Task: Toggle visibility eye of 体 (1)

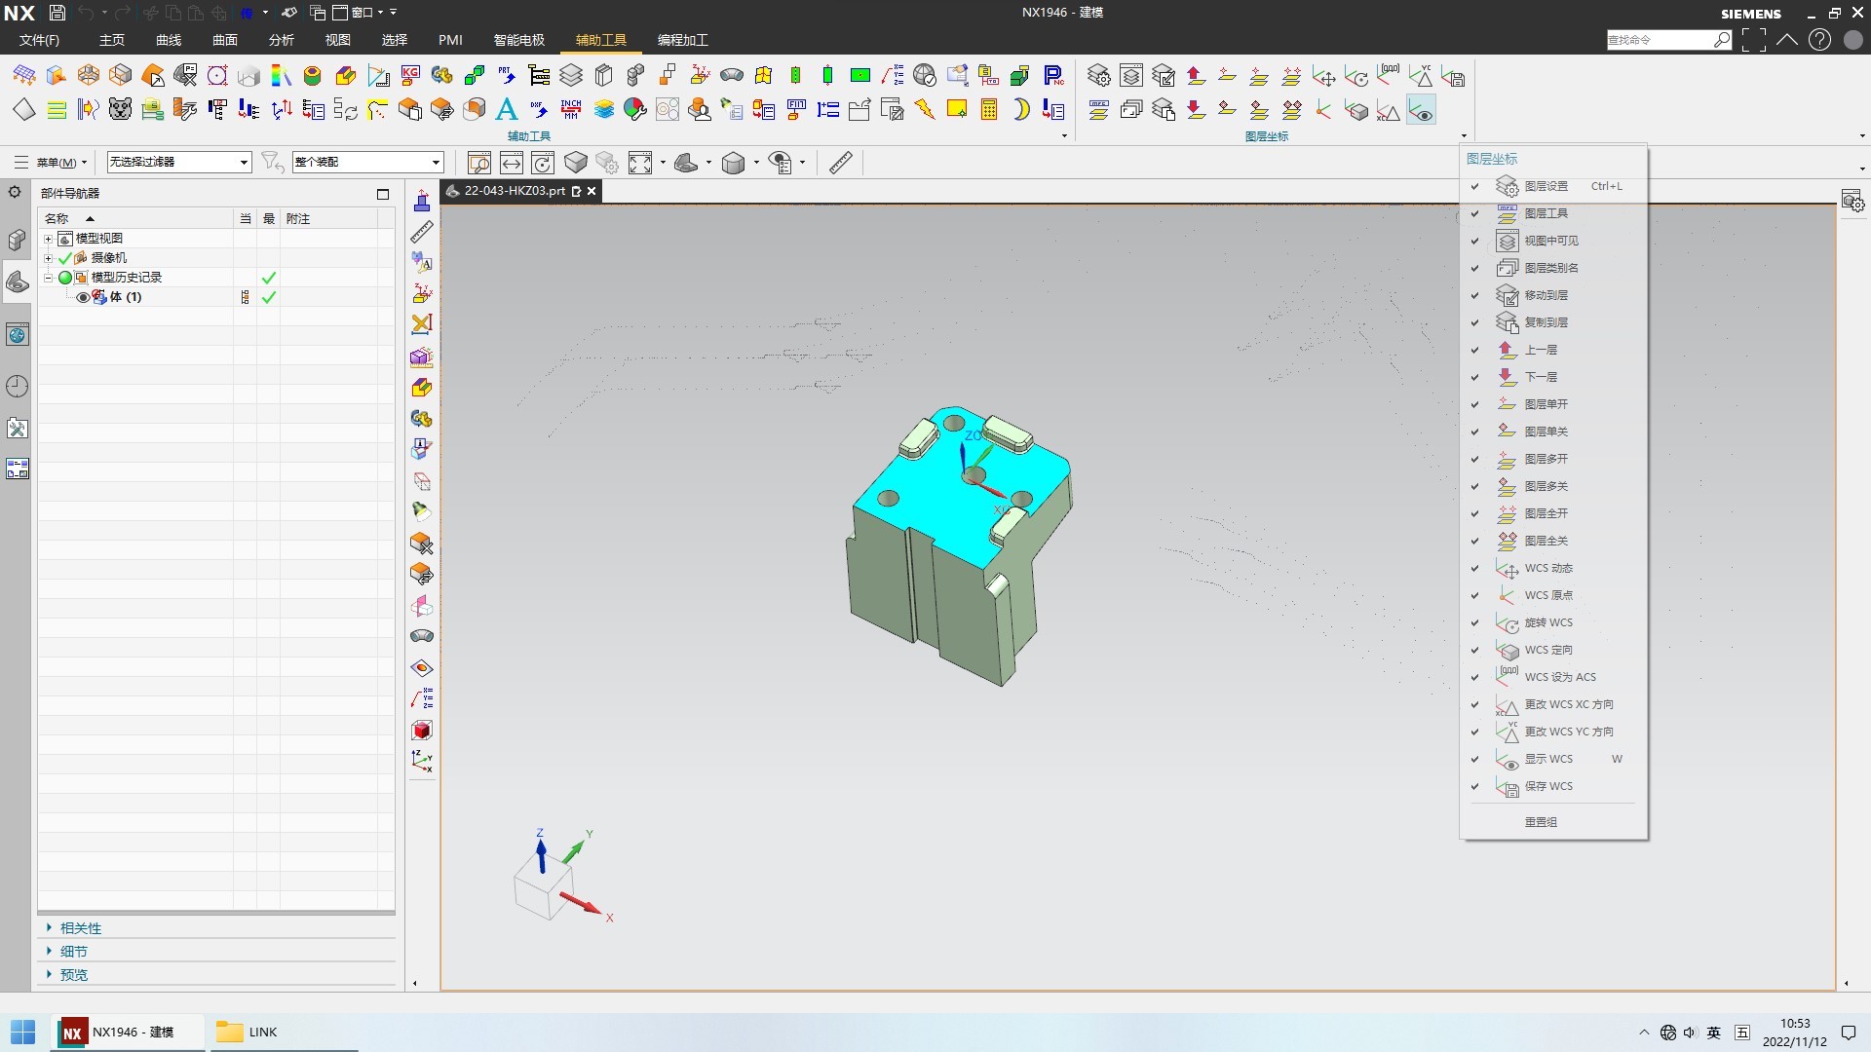Action: coord(83,297)
